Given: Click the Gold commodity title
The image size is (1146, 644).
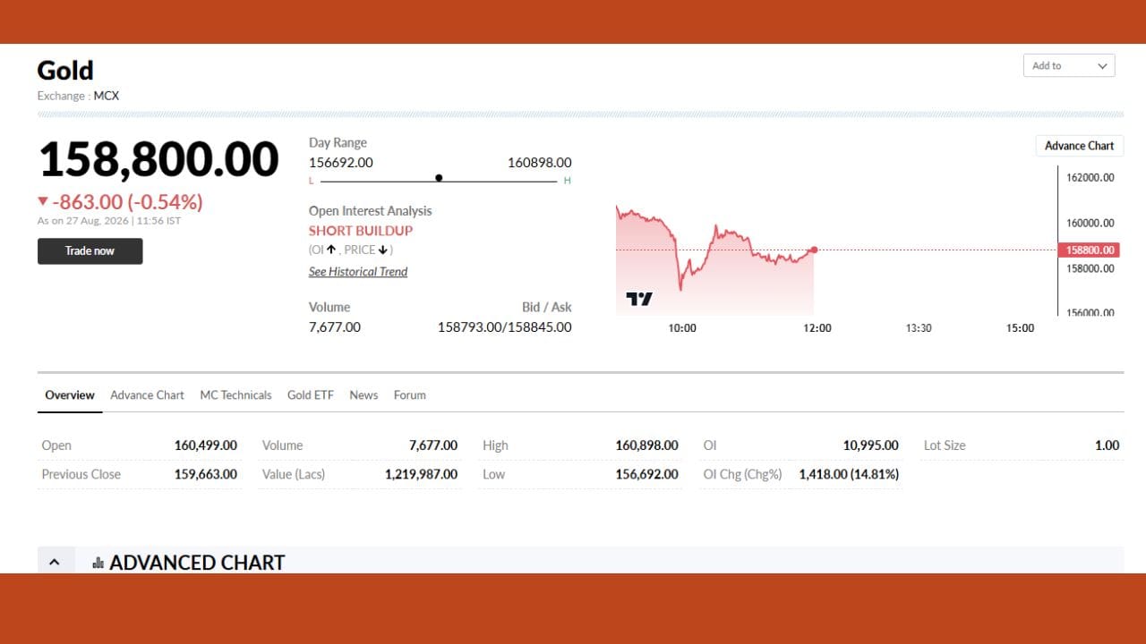Looking at the screenshot, I should point(65,70).
